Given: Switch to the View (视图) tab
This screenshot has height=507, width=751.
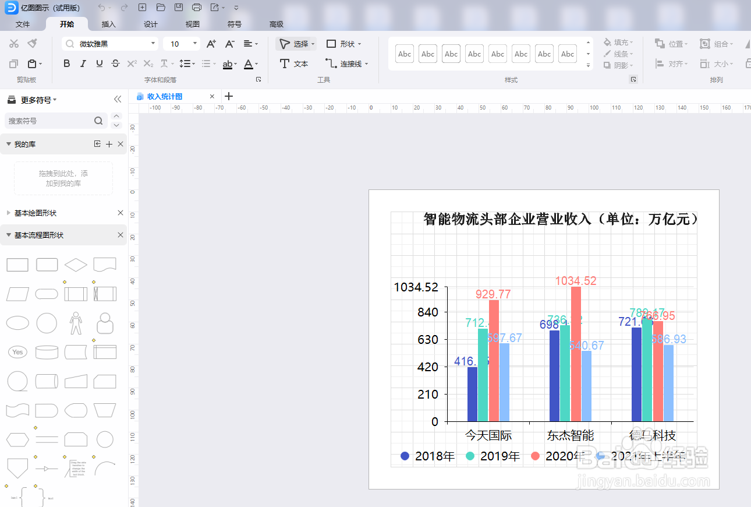Looking at the screenshot, I should coord(193,24).
